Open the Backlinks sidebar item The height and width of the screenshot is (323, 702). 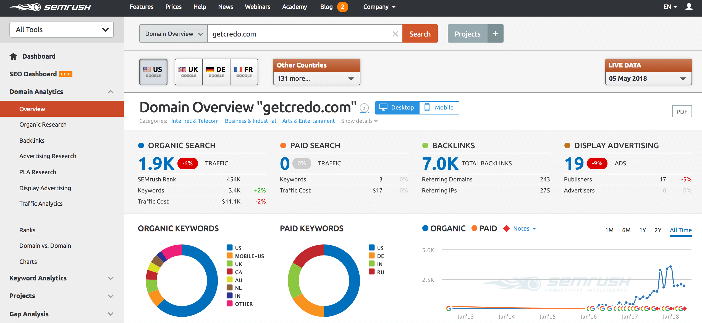[x=32, y=140]
